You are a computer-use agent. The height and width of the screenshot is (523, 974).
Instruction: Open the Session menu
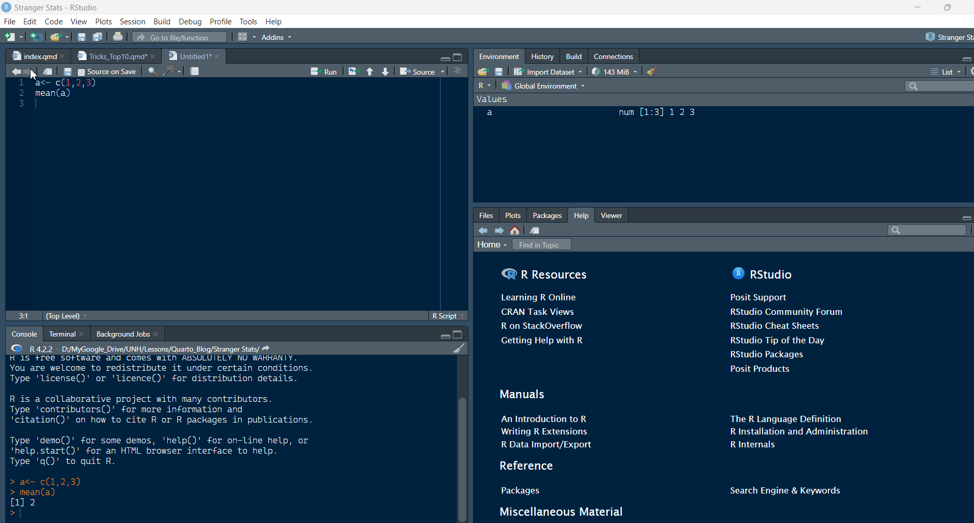132,22
